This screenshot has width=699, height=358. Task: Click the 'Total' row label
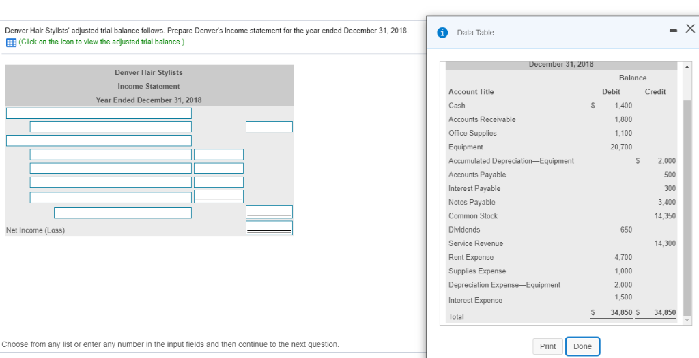(x=456, y=317)
